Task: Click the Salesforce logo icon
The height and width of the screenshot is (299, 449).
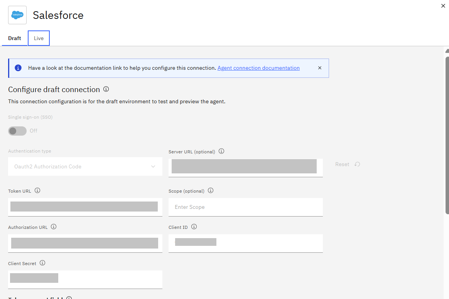Action: click(x=17, y=15)
